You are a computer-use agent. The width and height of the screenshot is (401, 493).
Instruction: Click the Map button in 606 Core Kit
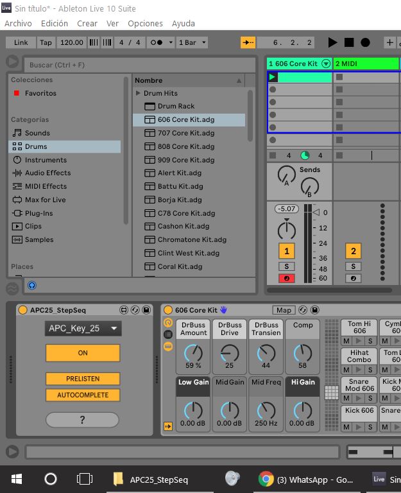(x=284, y=310)
